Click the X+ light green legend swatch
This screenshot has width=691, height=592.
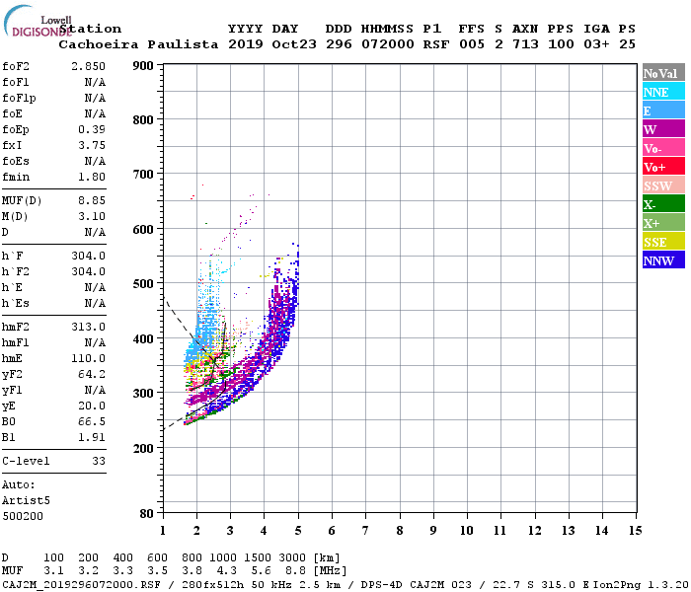(x=663, y=223)
